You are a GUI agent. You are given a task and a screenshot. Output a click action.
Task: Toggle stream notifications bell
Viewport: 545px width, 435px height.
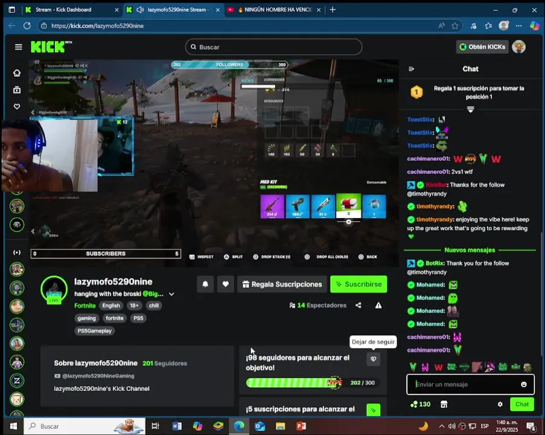pyautogui.click(x=205, y=285)
